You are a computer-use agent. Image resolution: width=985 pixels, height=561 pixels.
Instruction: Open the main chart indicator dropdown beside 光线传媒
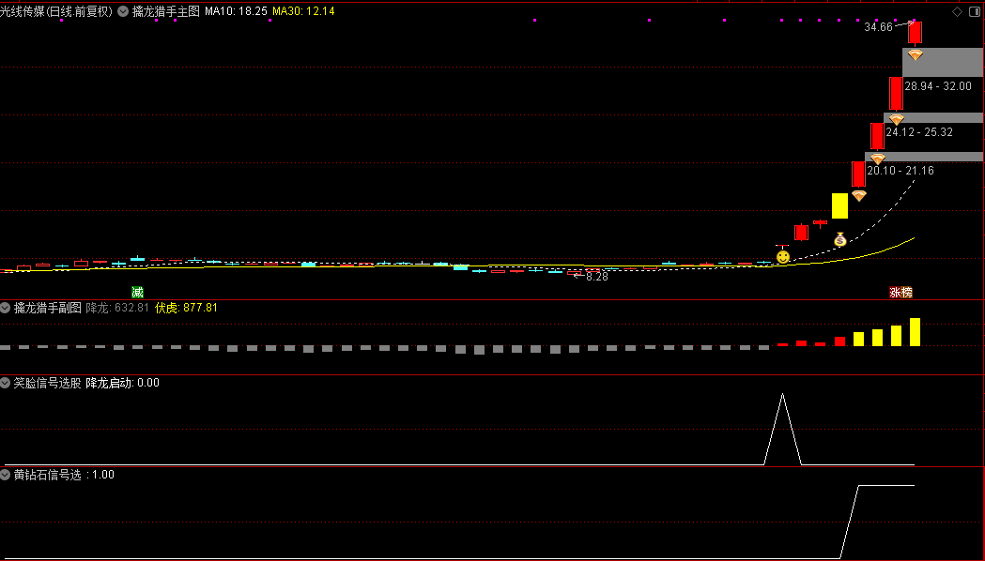(x=123, y=11)
